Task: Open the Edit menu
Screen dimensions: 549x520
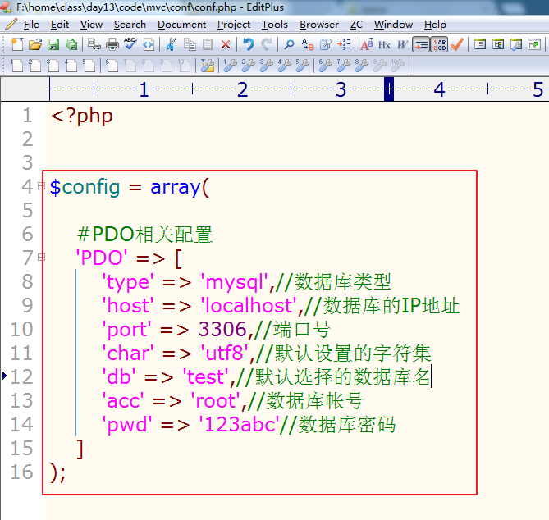Action: (60, 25)
